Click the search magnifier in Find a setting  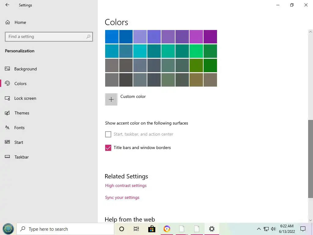[88, 37]
